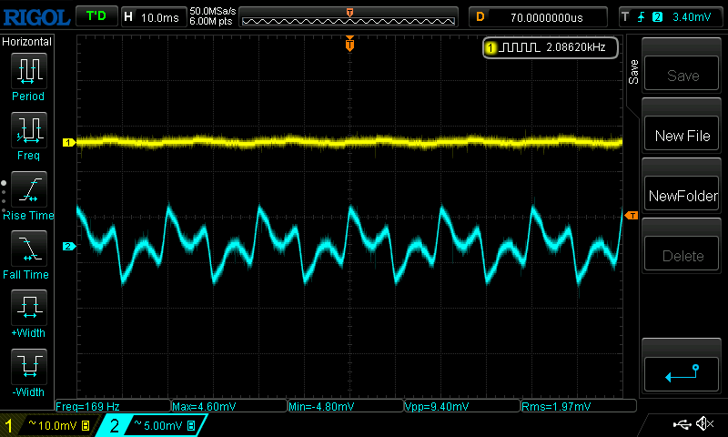Click the channel 1 ground marker

[x=69, y=143]
